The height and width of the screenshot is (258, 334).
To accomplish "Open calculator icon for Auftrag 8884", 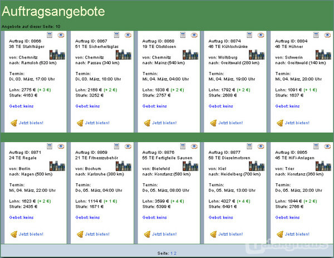I will coord(316,35).
